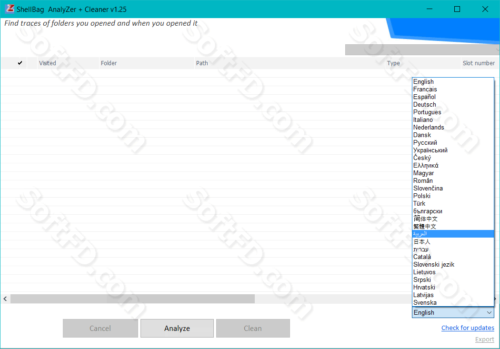Close the ShellBag AnalyZer window

tap(485, 9)
